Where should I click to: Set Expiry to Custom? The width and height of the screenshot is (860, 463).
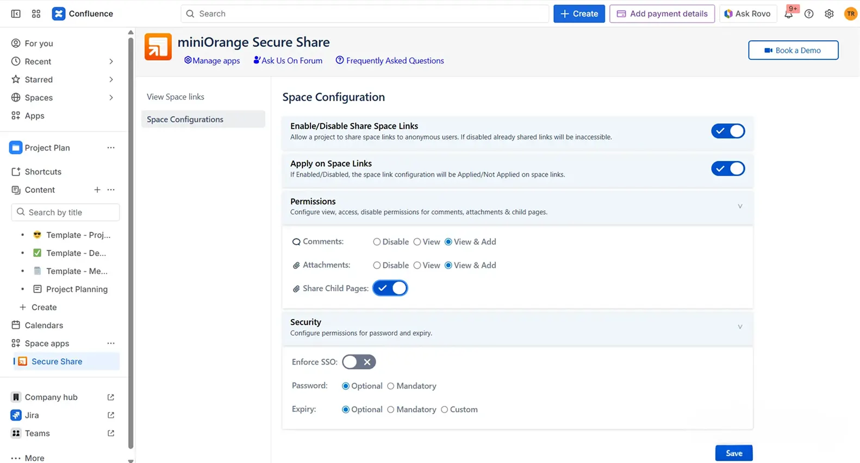click(x=444, y=409)
